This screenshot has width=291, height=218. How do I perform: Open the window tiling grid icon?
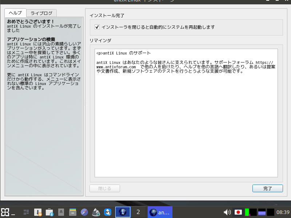pyautogui.click(x=26, y=212)
